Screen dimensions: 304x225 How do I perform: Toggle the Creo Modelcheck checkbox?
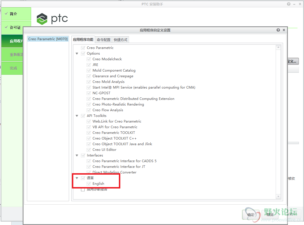89,59
